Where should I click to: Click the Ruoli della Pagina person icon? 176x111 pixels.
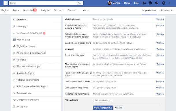[x=14, y=73]
